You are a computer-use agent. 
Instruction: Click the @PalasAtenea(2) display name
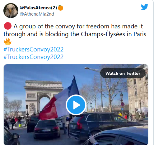click(38, 7)
